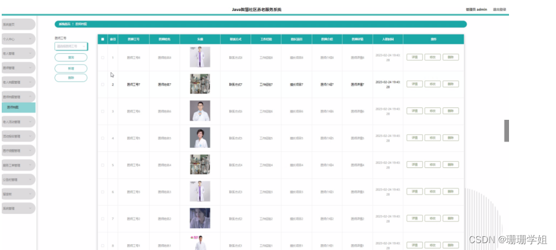Screen dimensions: 556x250
Task: Click 退出登录 to log out
Action: tap(499, 10)
